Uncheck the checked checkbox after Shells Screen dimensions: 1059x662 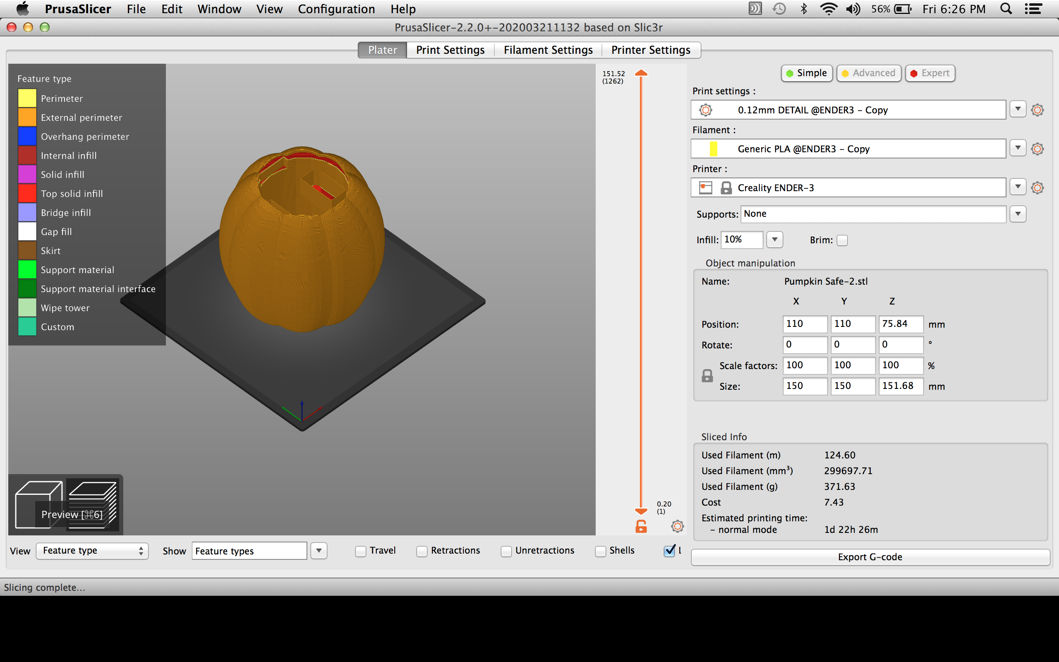(669, 551)
